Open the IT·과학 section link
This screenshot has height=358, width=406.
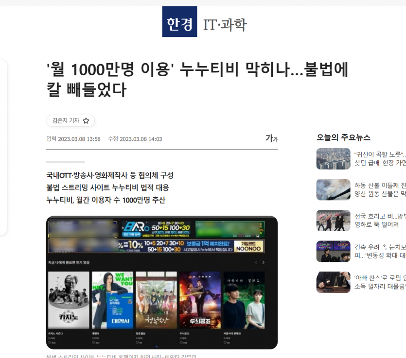tap(225, 25)
